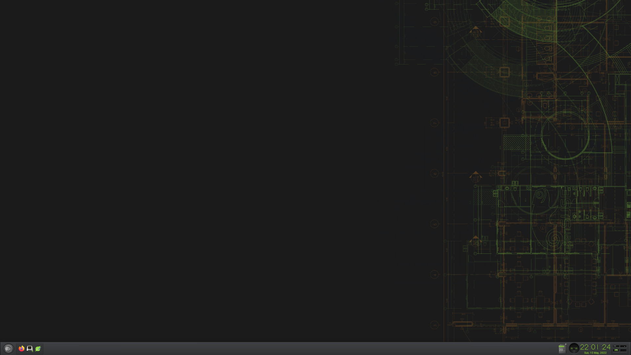The width and height of the screenshot is (631, 355).
Task: Open the openSUSE application launcher menu
Action: (8, 349)
